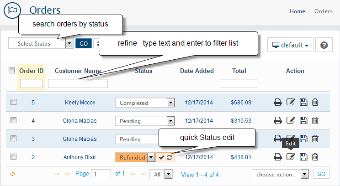Go to first page of orders
The width and height of the screenshot is (340, 186).
tap(57, 174)
